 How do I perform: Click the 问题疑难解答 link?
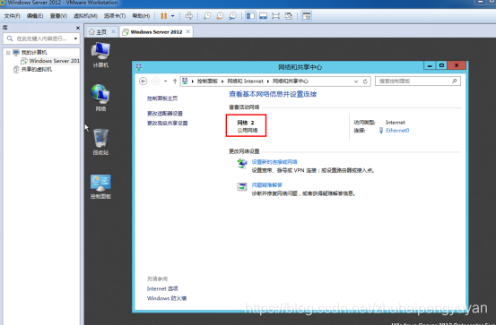click(x=266, y=185)
